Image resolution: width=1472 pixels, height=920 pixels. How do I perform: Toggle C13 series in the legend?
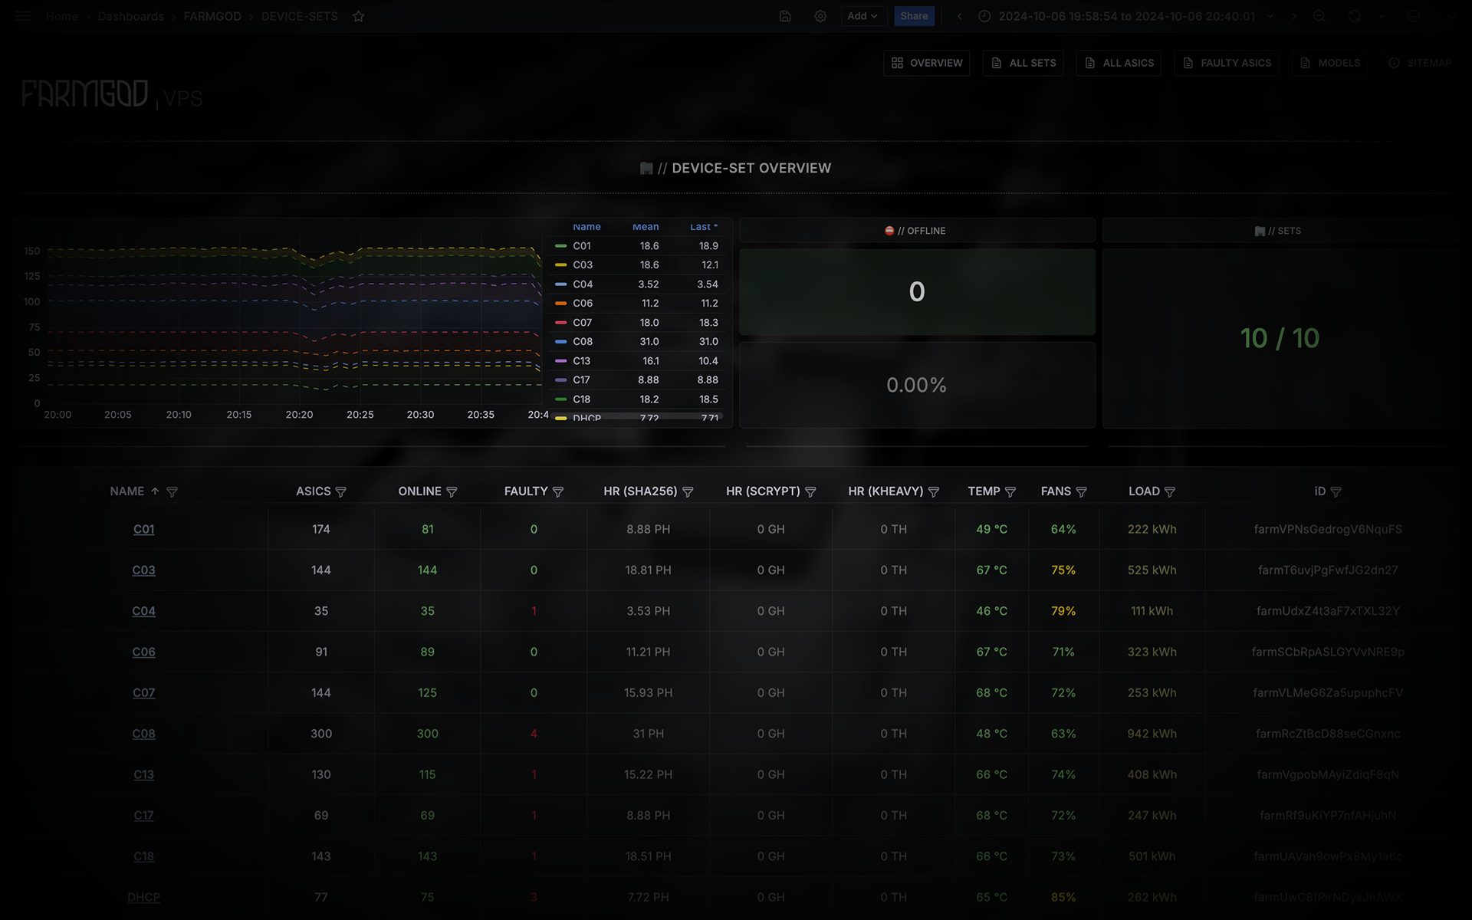coord(581,361)
